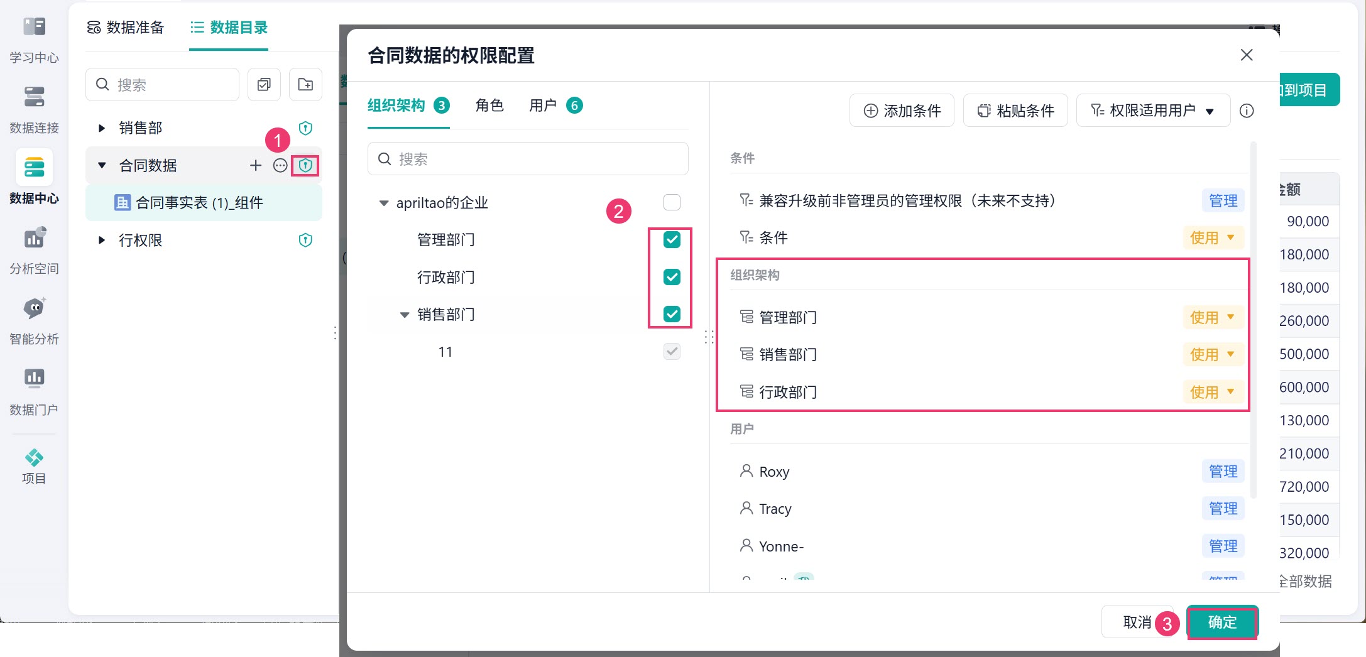Open the 项目 sidebar icon

(34, 457)
